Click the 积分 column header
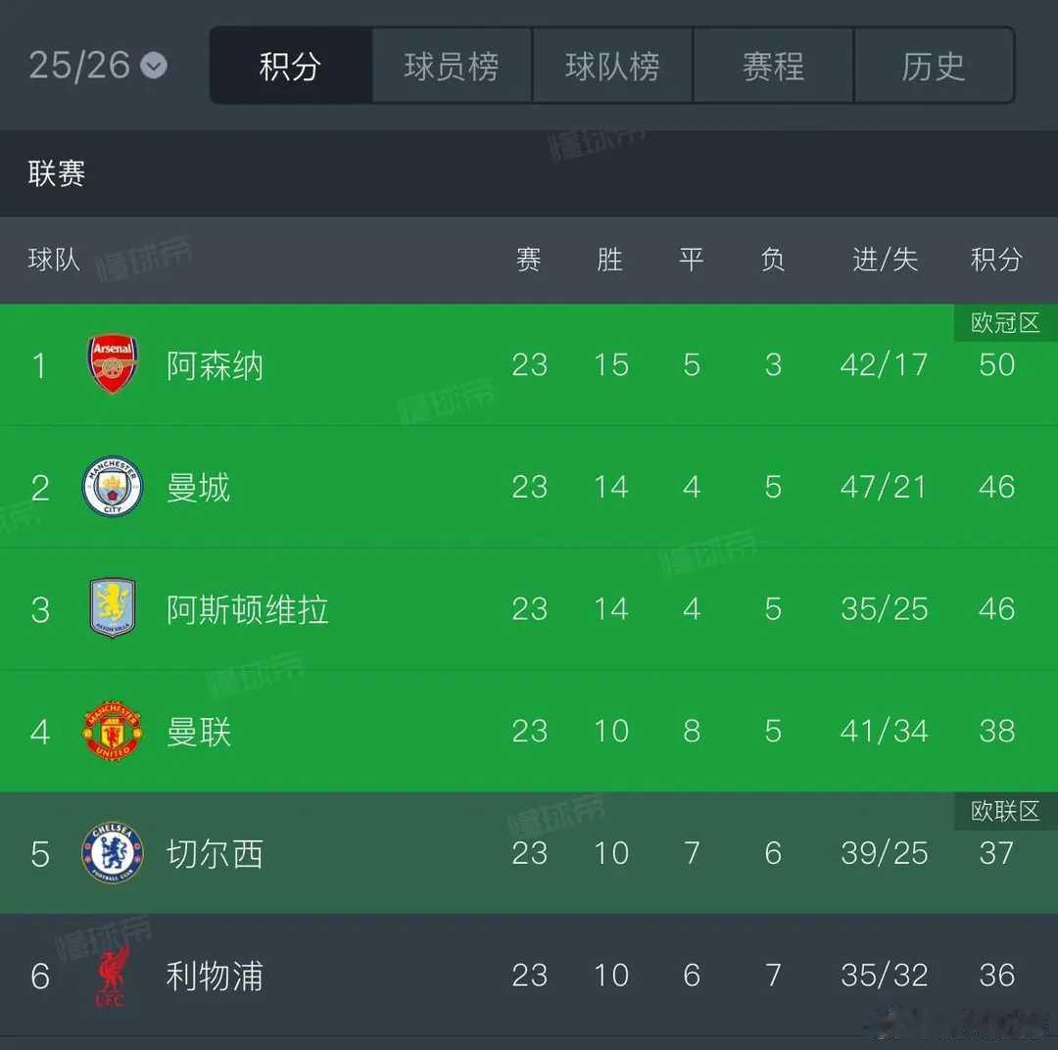 [996, 260]
